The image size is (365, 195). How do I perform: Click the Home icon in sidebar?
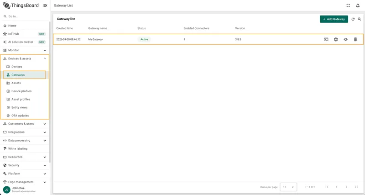[x=5, y=26]
